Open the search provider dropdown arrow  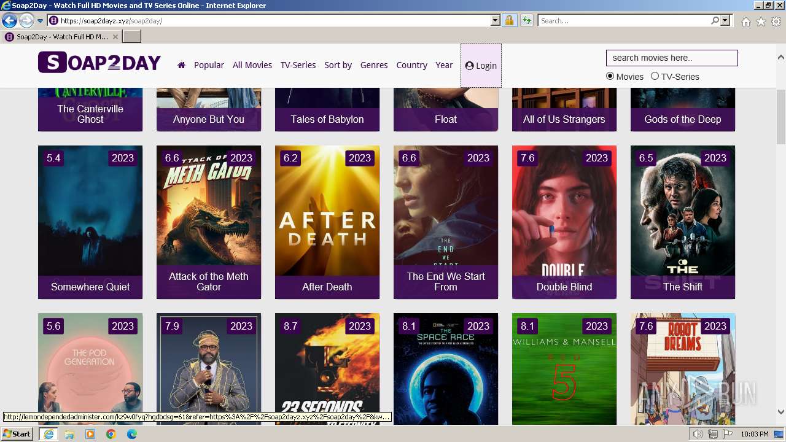[725, 21]
